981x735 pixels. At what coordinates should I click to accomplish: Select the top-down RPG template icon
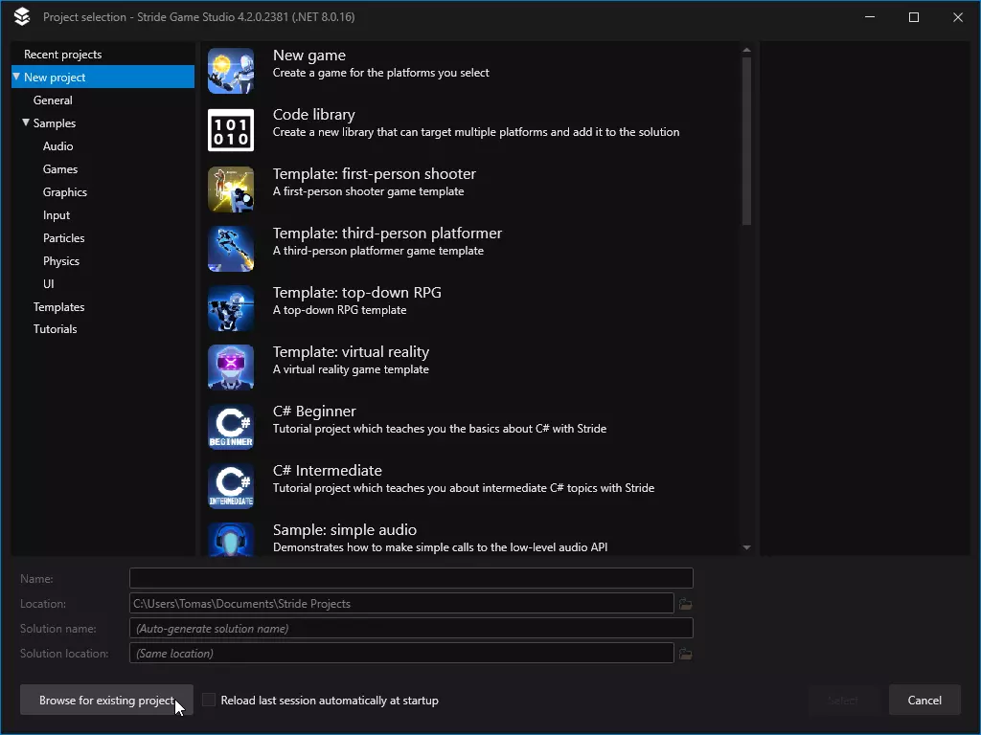click(x=231, y=308)
